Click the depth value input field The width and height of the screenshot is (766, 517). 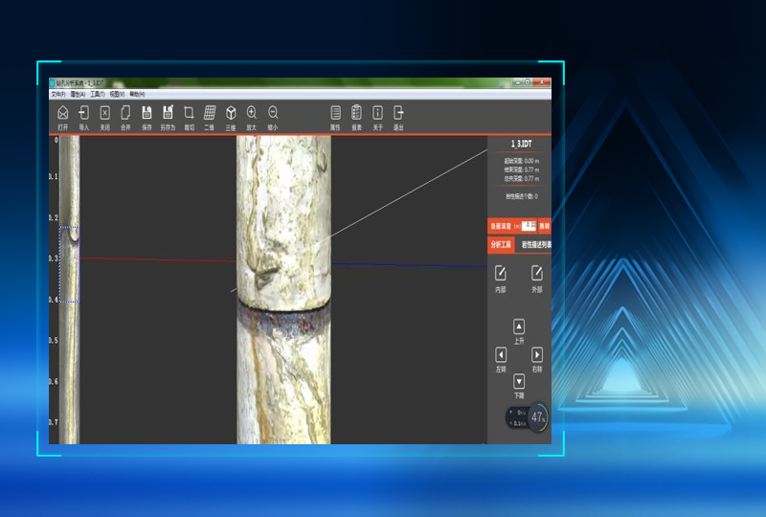[529, 226]
